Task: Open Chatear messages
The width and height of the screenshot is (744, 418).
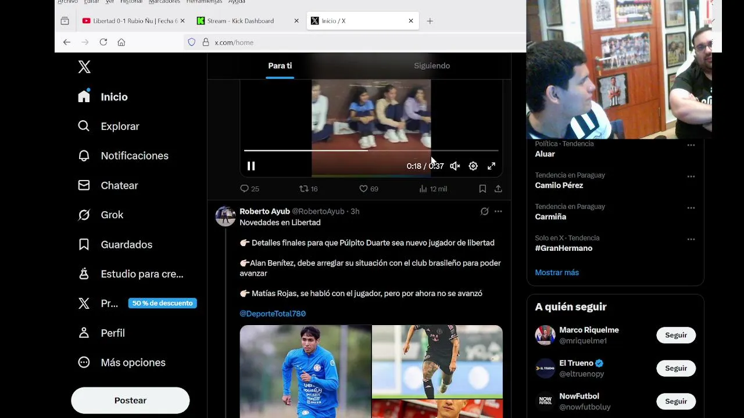Action: pyautogui.click(x=108, y=185)
